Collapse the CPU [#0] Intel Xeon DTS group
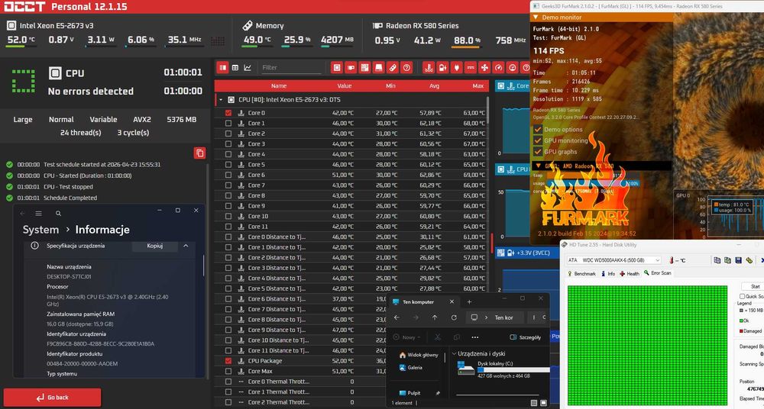764x409 pixels. (x=220, y=100)
